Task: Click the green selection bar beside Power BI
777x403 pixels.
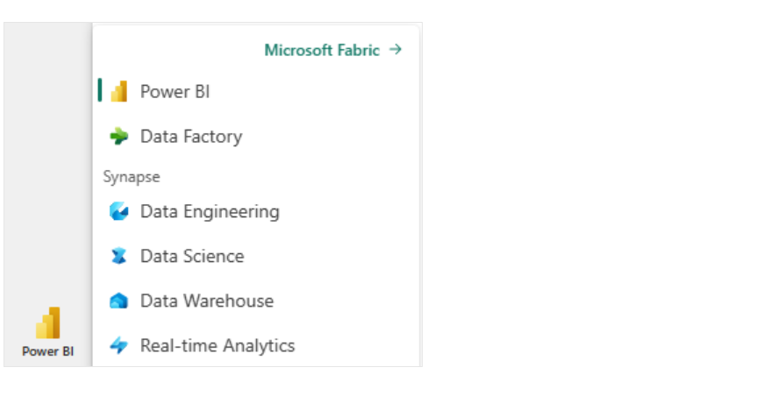Action: [x=100, y=90]
